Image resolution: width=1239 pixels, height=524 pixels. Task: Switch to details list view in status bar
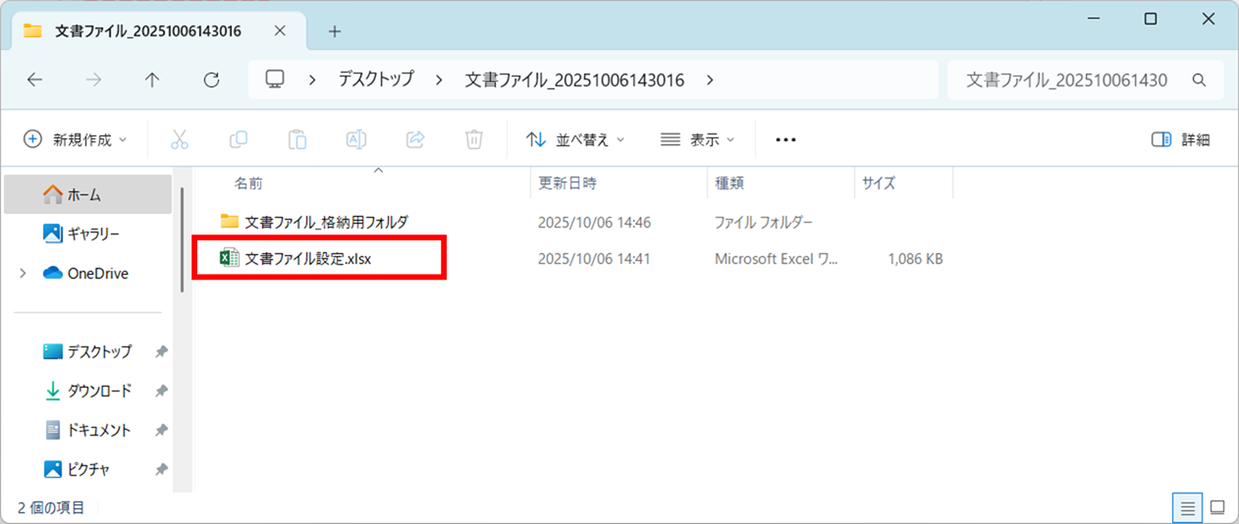click(x=1188, y=507)
